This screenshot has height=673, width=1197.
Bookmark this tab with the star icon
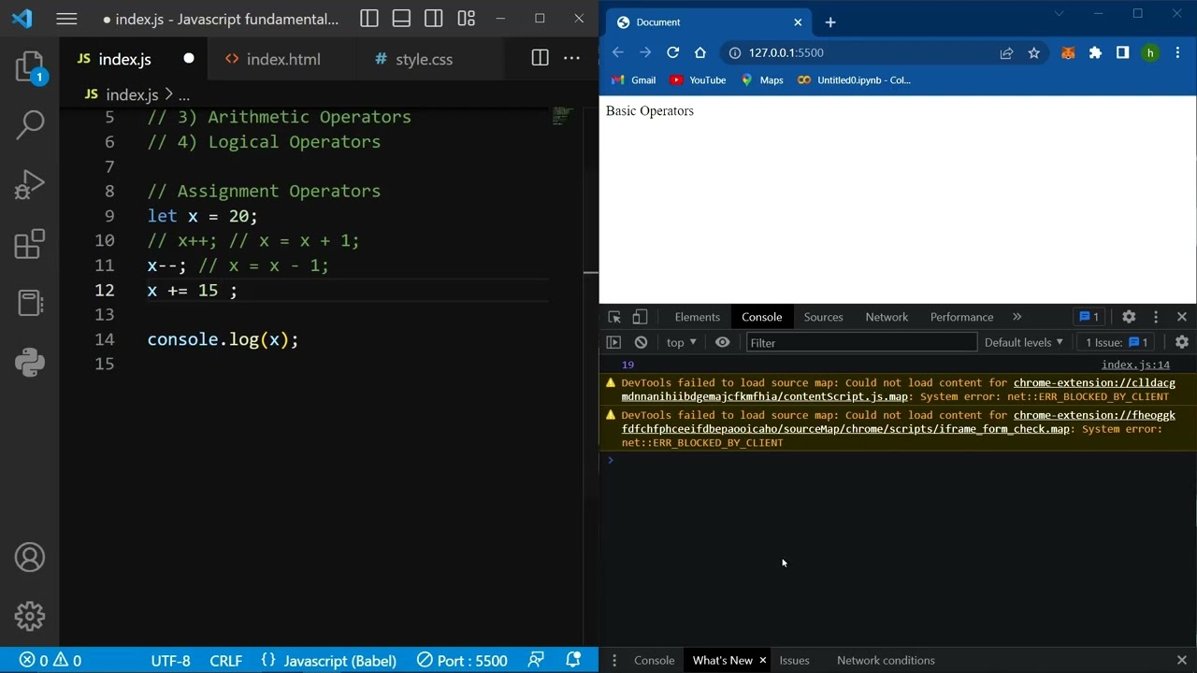[x=1033, y=53]
